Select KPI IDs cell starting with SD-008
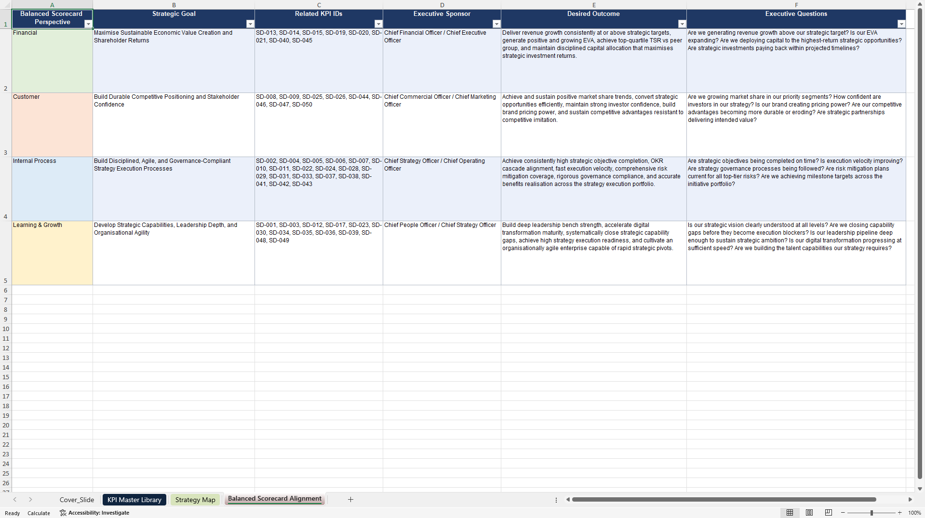Viewport: 925px width, 518px height. (319, 125)
